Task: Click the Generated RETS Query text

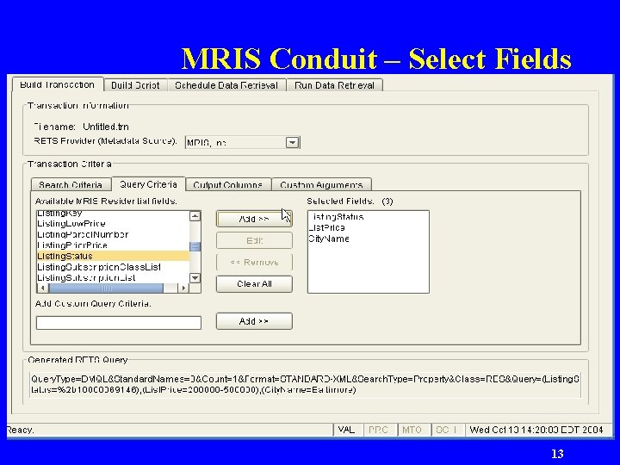Action: (x=305, y=384)
